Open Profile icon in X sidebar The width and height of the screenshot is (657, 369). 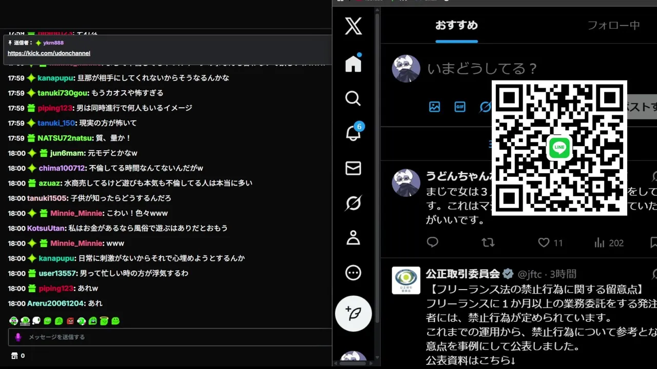tap(353, 238)
